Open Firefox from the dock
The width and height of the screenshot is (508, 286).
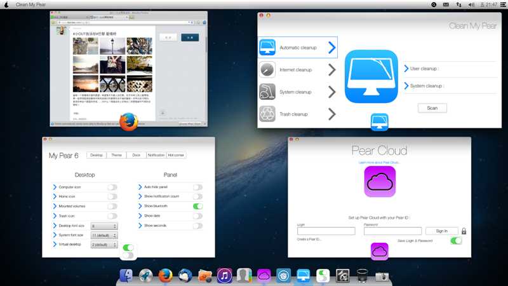tap(166, 276)
